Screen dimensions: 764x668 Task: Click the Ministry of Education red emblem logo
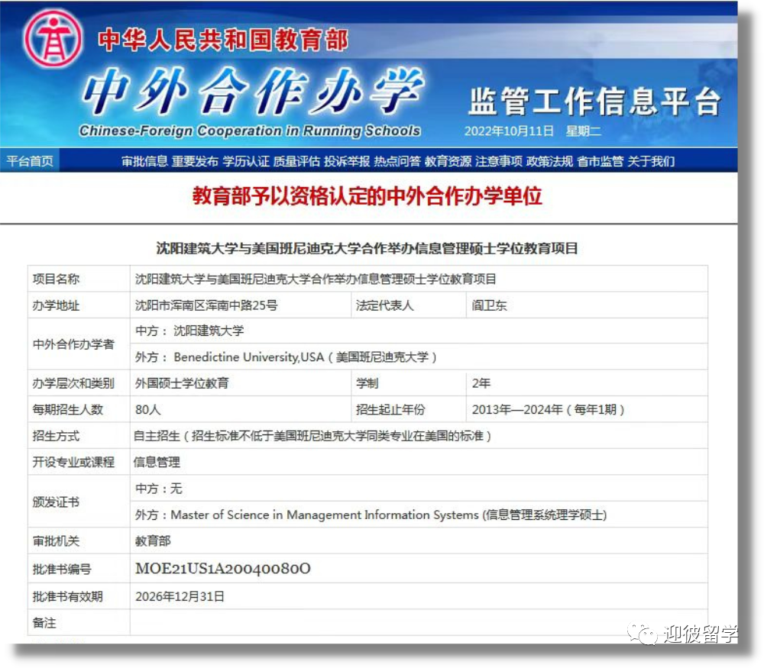coord(53,38)
